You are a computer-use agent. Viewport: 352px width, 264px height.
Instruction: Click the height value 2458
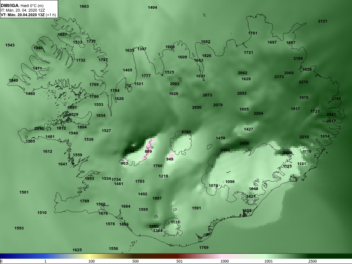click(244, 143)
